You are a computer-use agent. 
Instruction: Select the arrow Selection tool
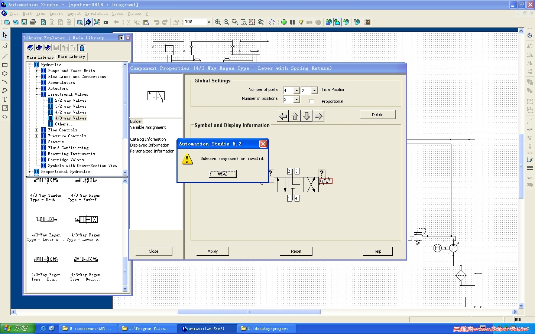pyautogui.click(x=5, y=35)
